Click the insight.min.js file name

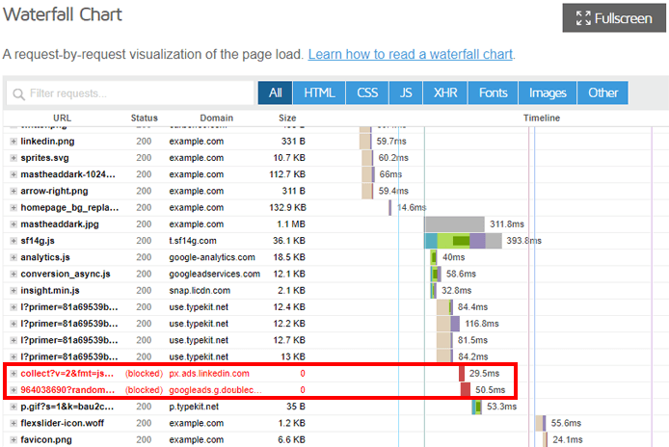[x=50, y=291]
